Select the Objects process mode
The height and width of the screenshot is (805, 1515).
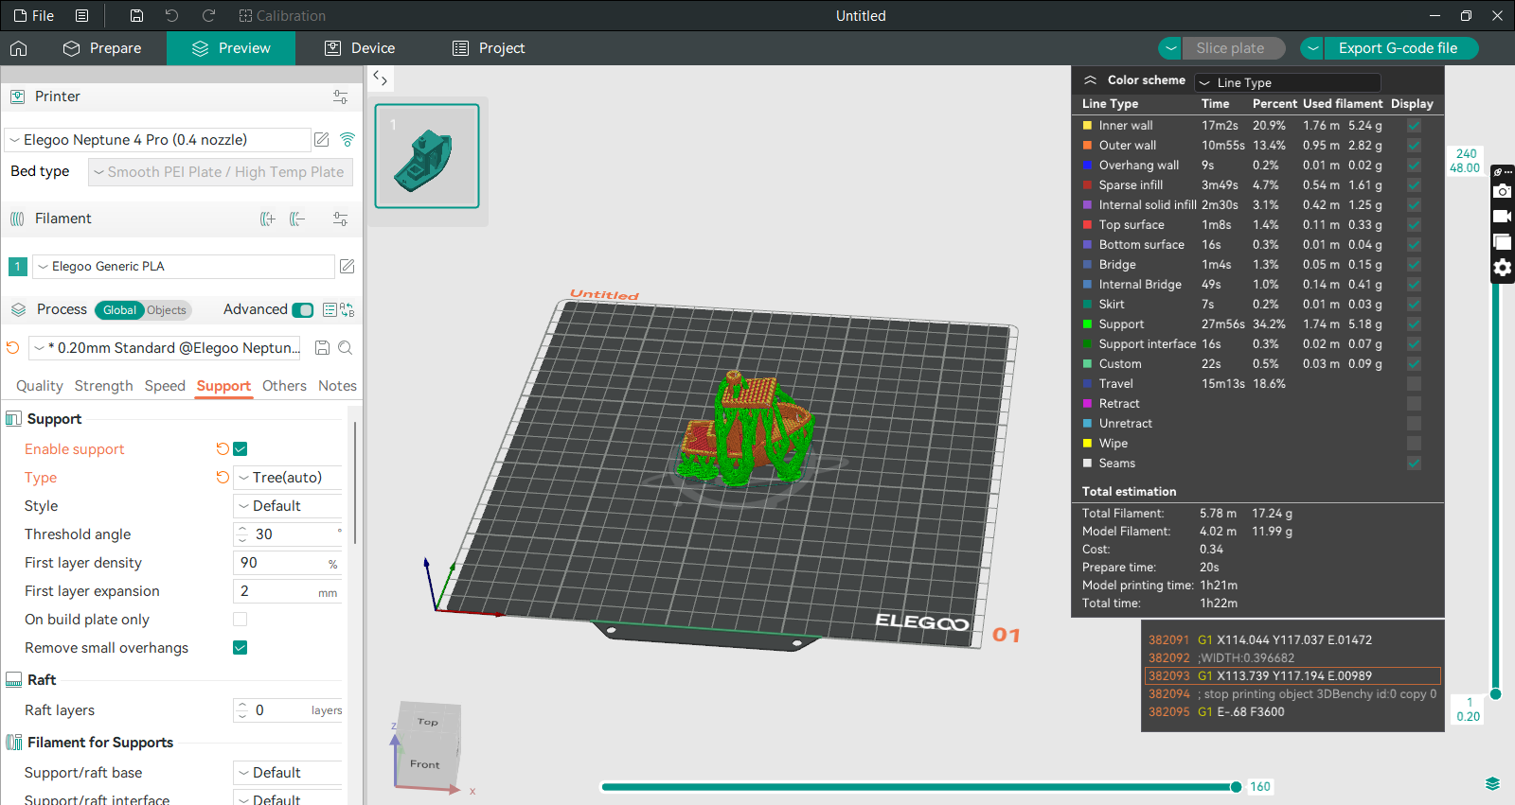(167, 310)
